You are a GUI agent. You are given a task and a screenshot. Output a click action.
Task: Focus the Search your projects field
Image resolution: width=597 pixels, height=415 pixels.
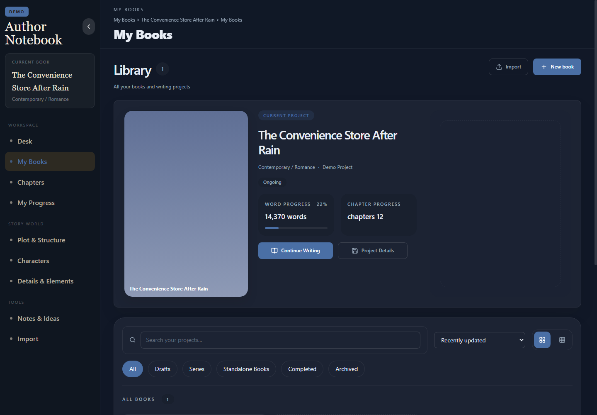coord(280,340)
